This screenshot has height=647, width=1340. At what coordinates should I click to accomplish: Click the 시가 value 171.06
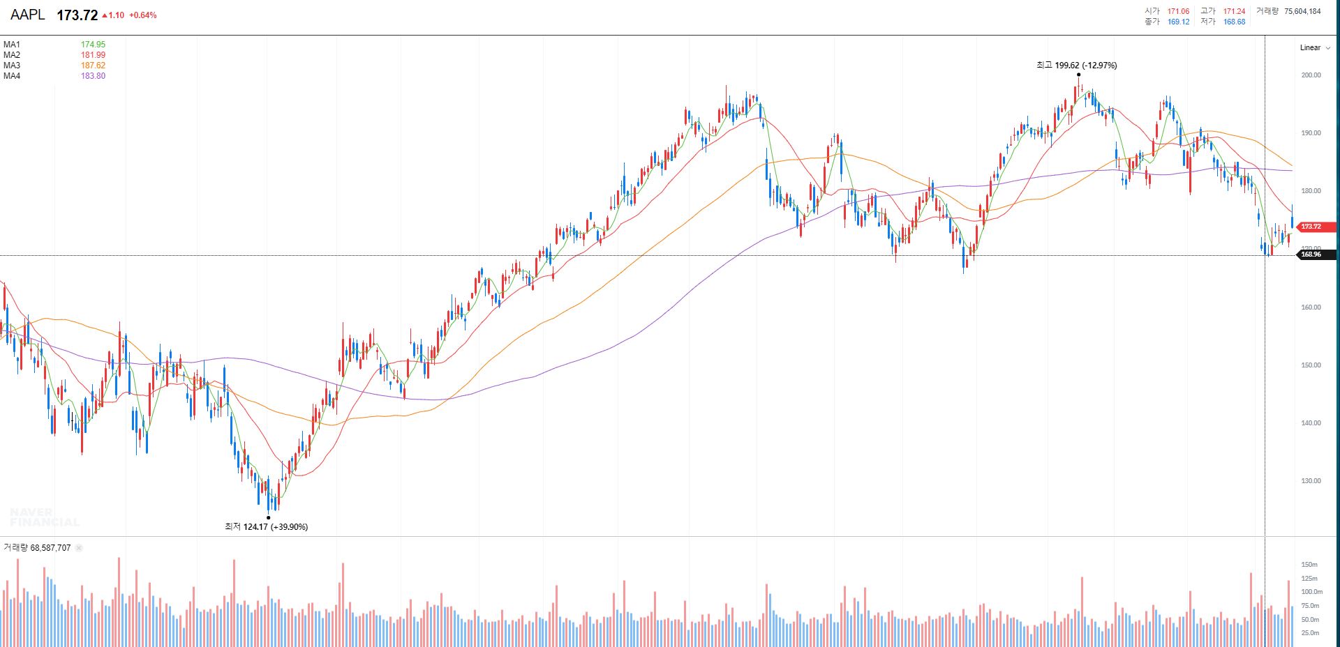pos(1178,11)
